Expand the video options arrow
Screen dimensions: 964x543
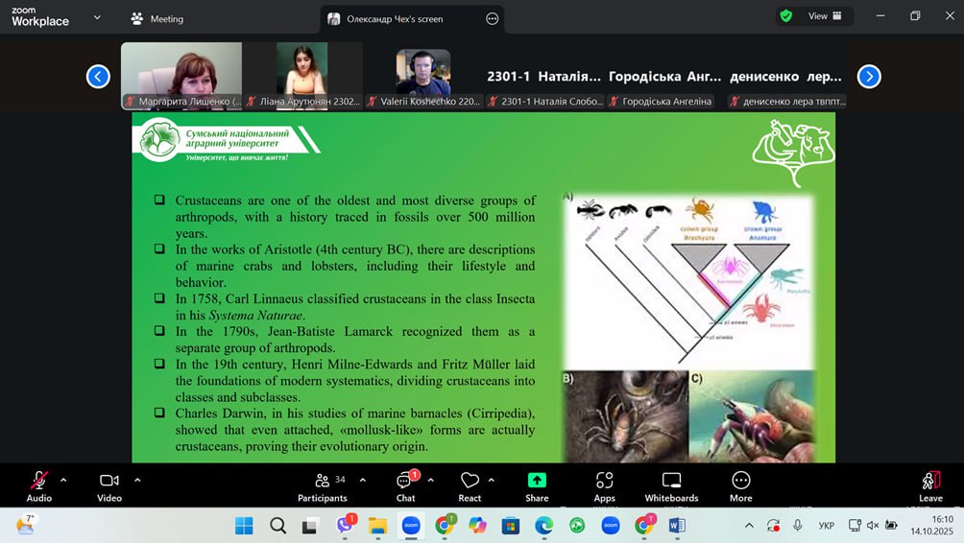(137, 480)
